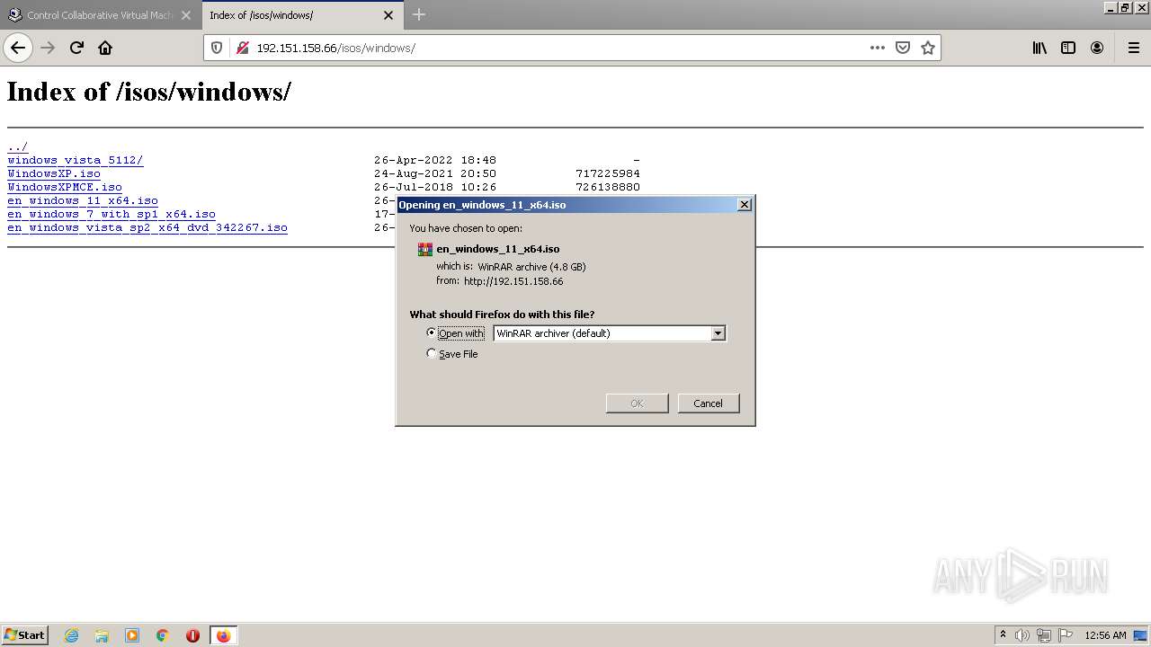The height and width of the screenshot is (647, 1151).
Task: Select the Open with radio button
Action: coord(432,332)
